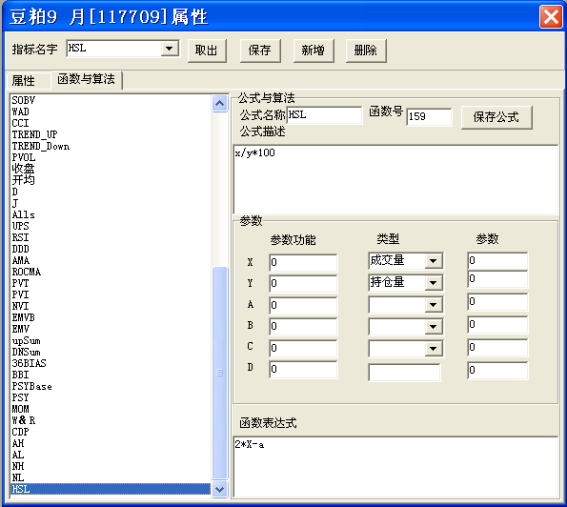The height and width of the screenshot is (507, 567).
Task: Click the 函数表达式 text area
Action: pos(396,467)
